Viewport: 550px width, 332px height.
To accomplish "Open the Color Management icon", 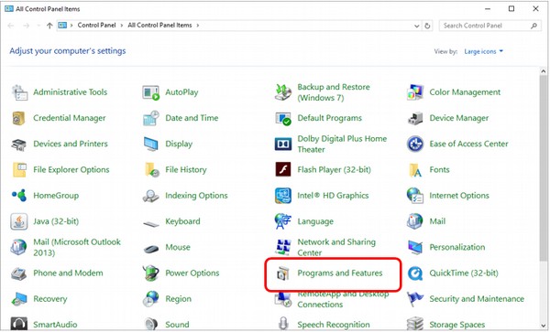I will (x=415, y=92).
